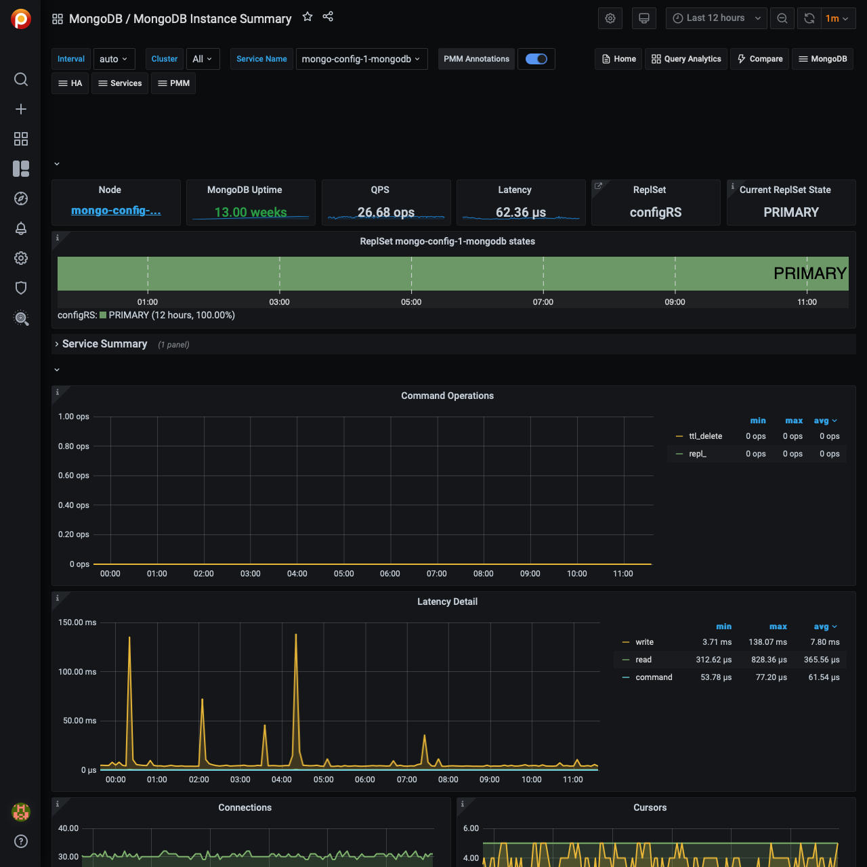Open the HA menu
Screen dimensions: 867x867
click(70, 83)
